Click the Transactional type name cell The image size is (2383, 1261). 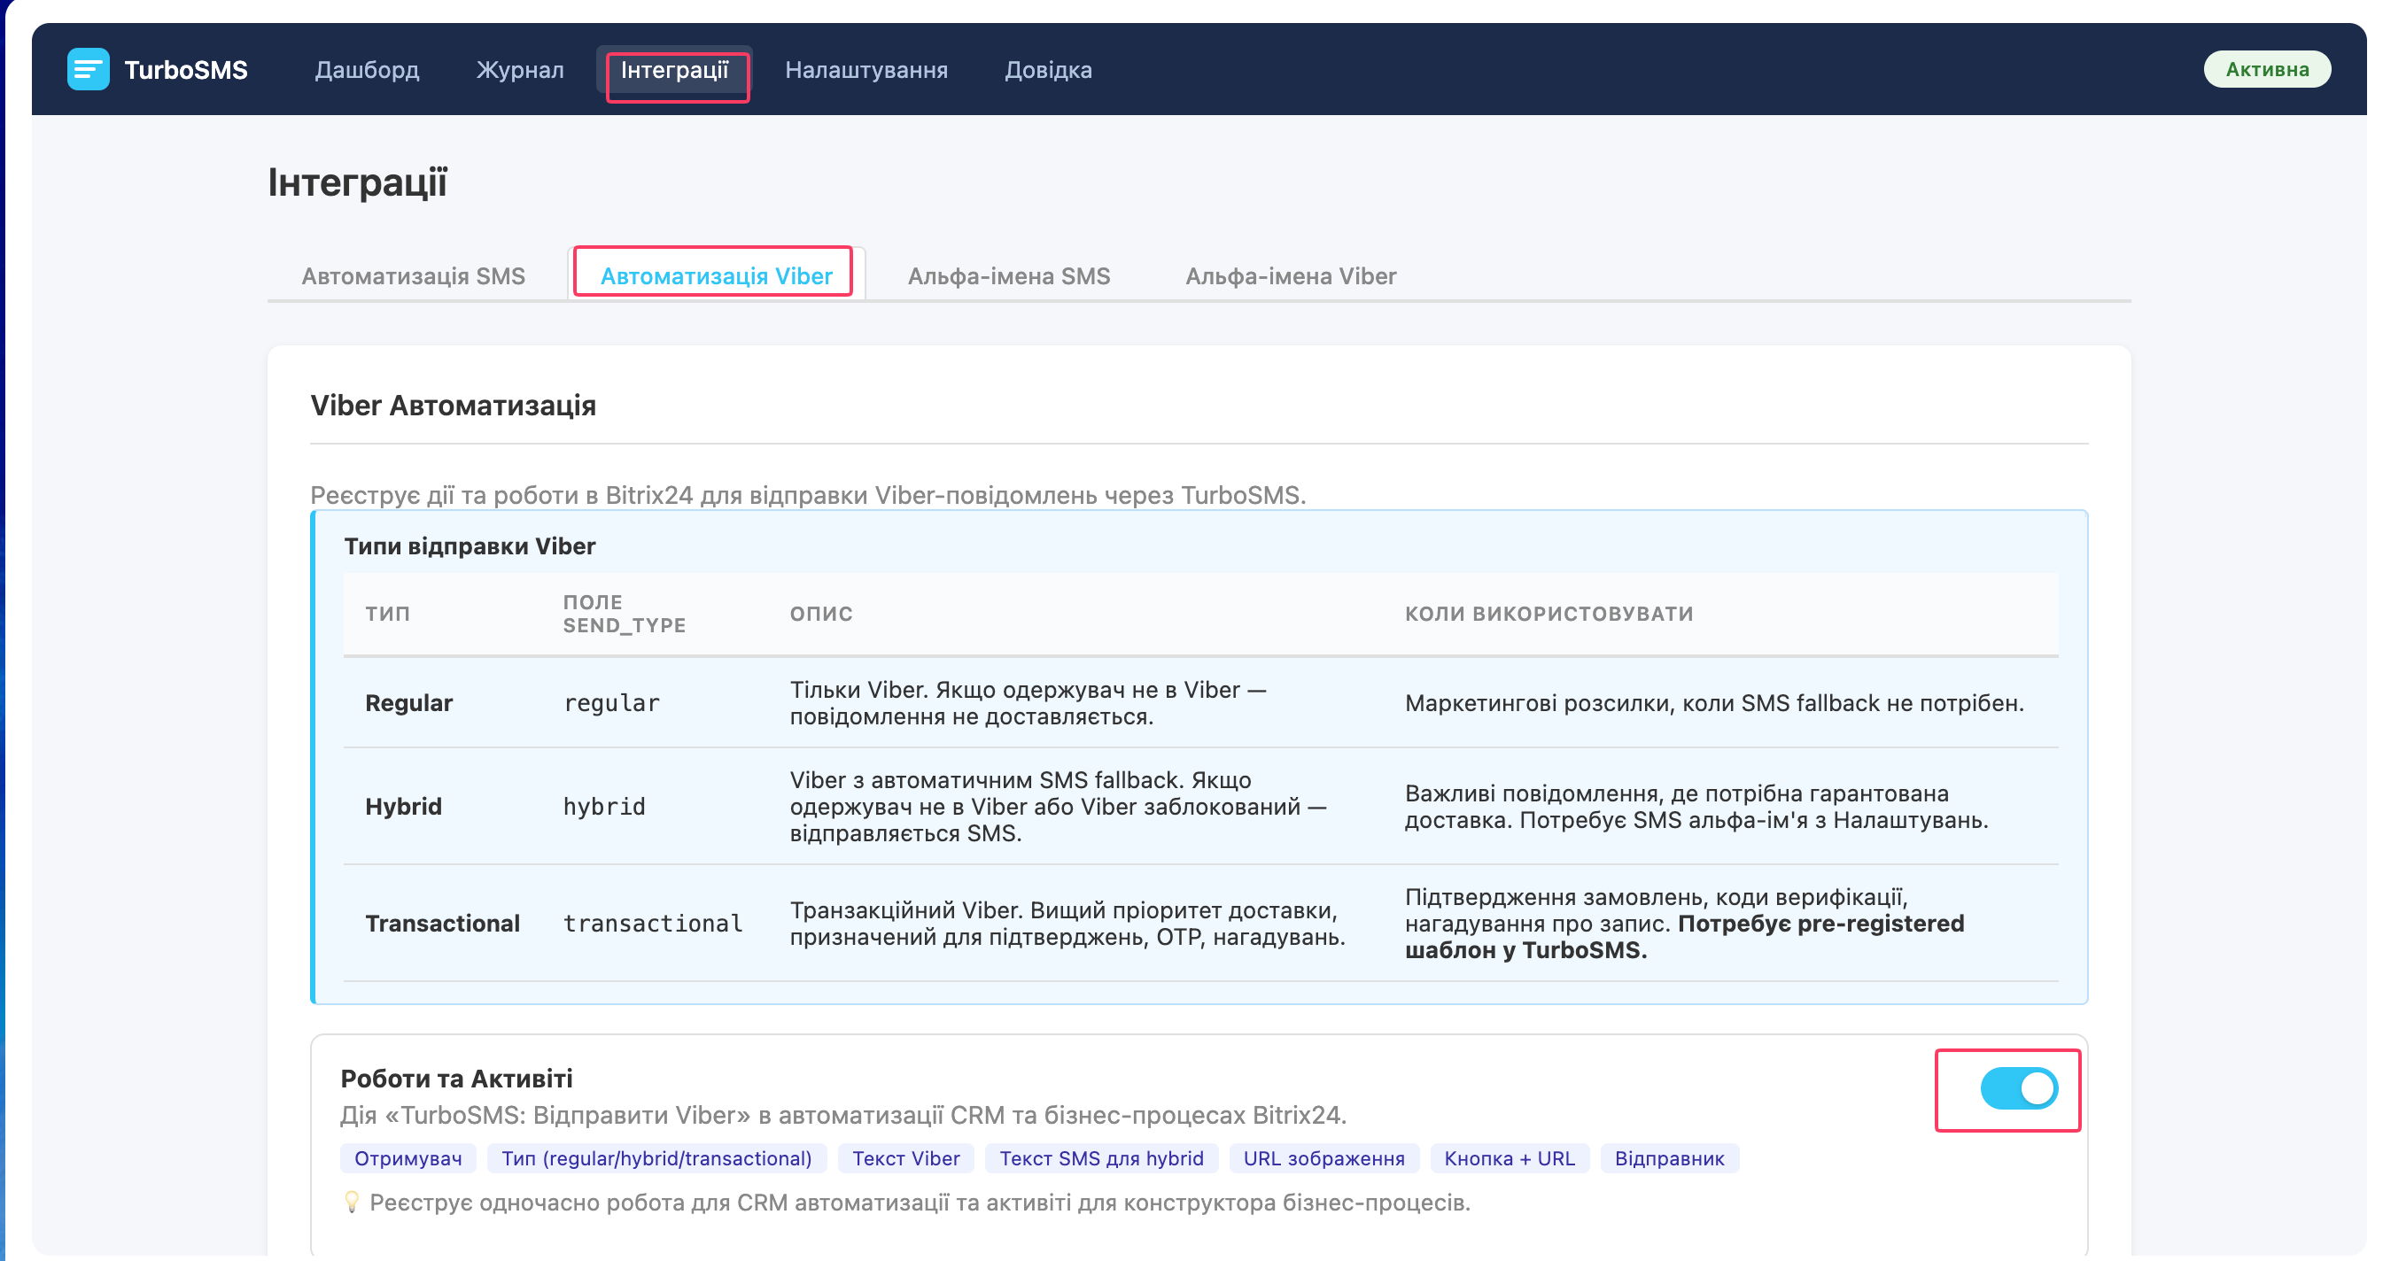coord(442,923)
